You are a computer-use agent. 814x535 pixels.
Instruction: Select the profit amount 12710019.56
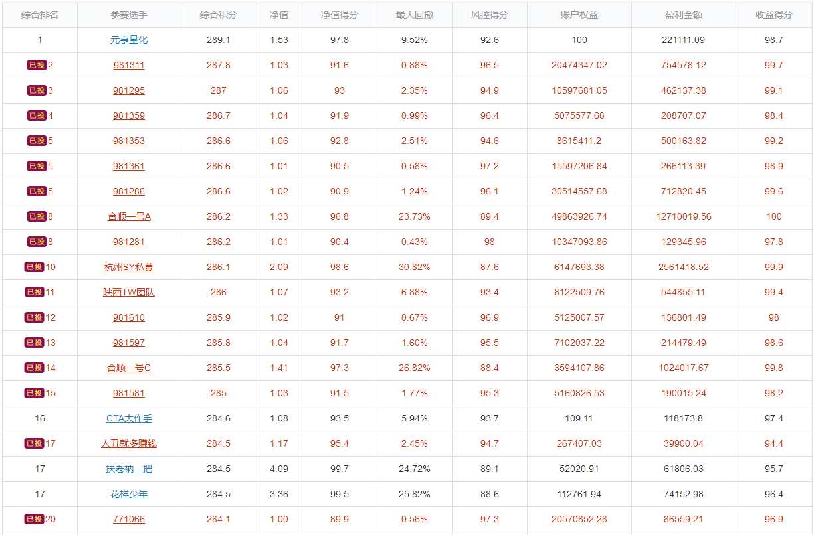684,216
